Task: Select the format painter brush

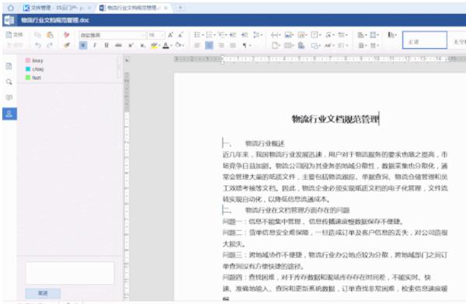Action: pyautogui.click(x=67, y=45)
